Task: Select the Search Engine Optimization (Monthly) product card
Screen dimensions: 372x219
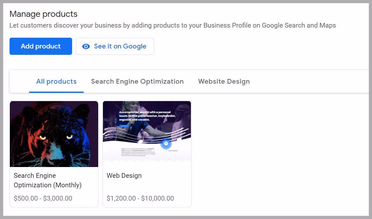Action: click(54, 154)
